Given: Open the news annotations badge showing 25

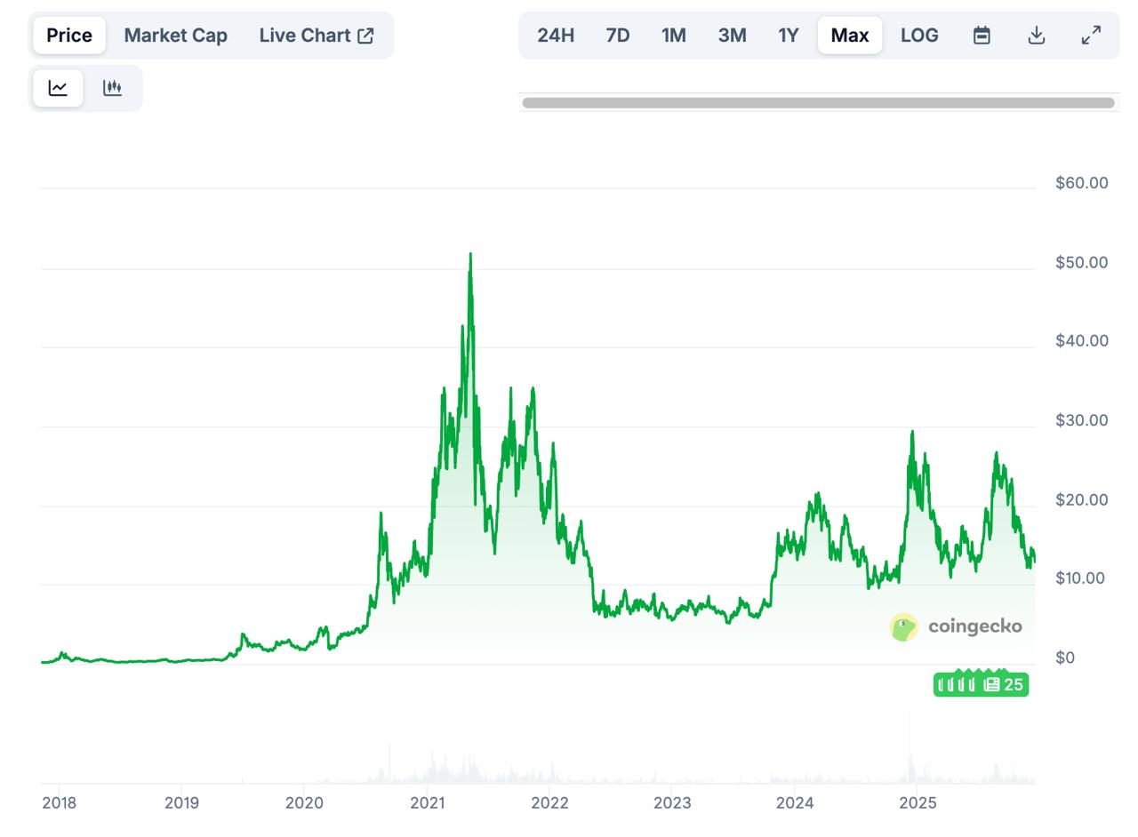Looking at the screenshot, I should (x=982, y=684).
